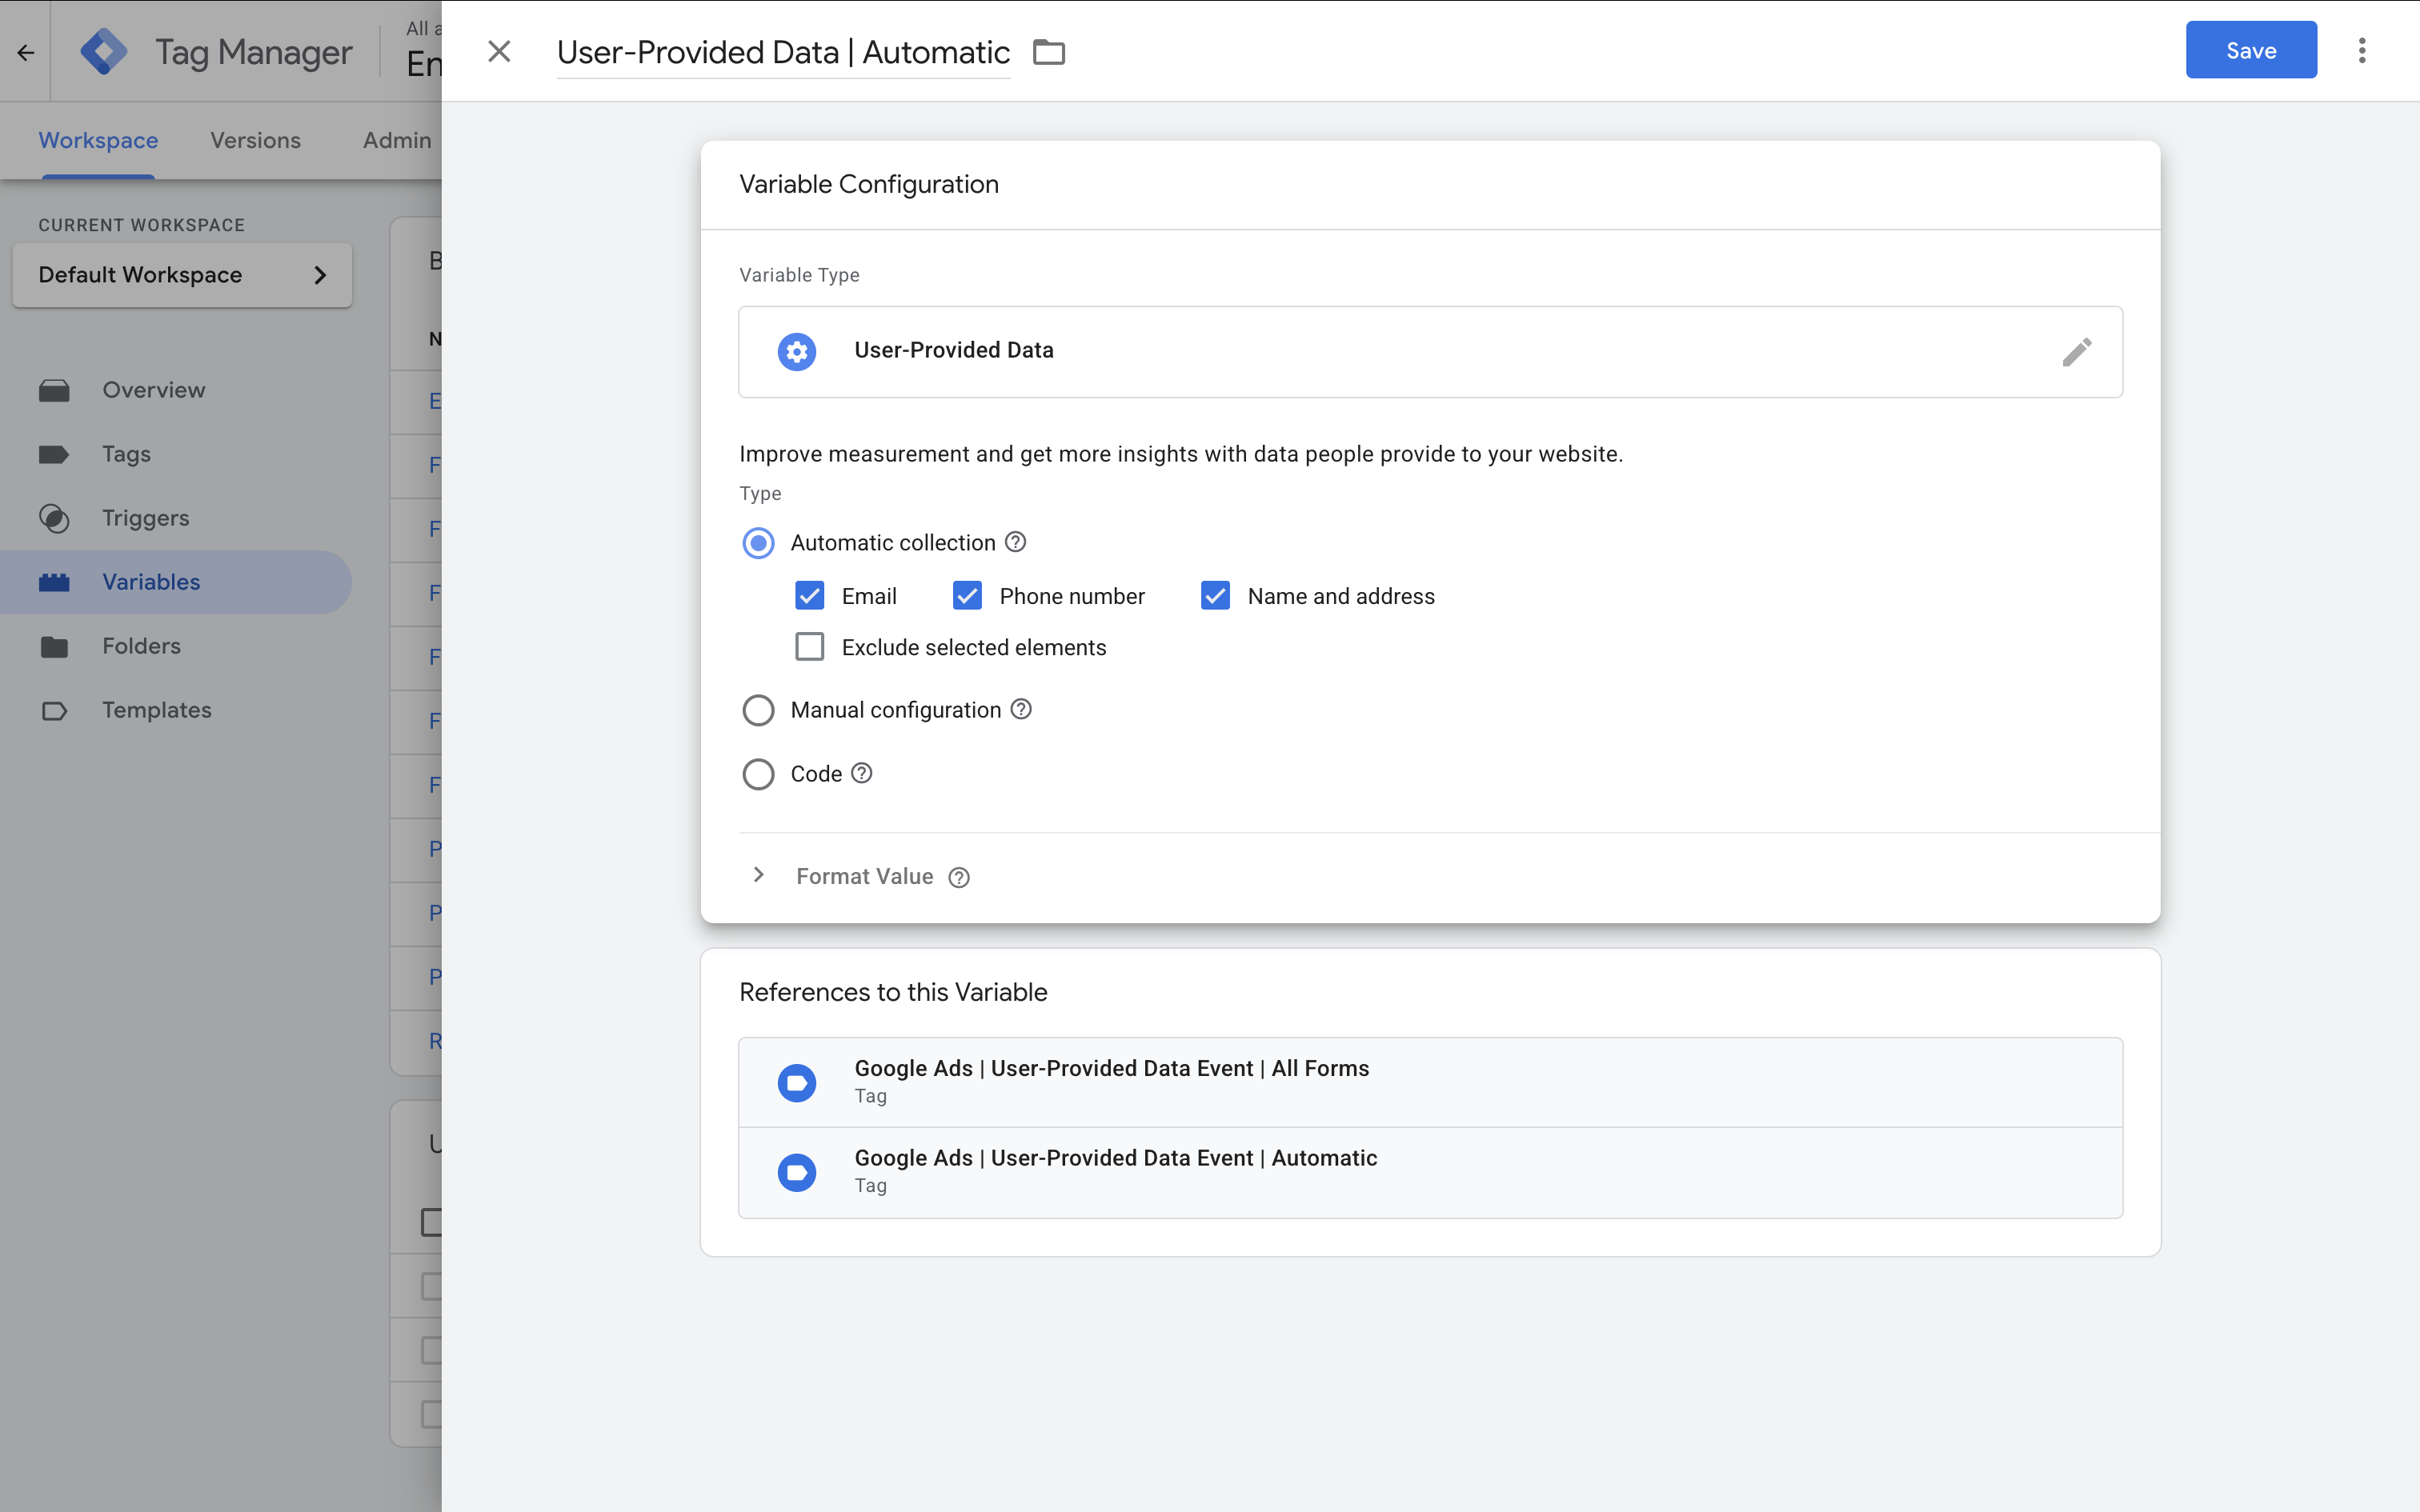Click the tag icon for the Event | Automatic reference
Screen dimensions: 2420x1512
(x=797, y=1172)
